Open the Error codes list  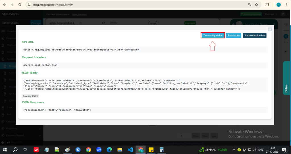tap(234, 35)
